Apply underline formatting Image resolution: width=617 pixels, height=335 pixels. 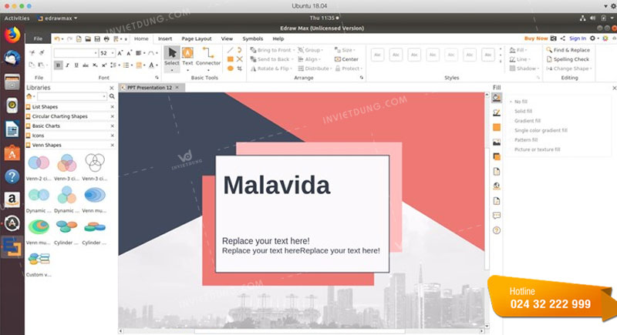tap(76, 65)
